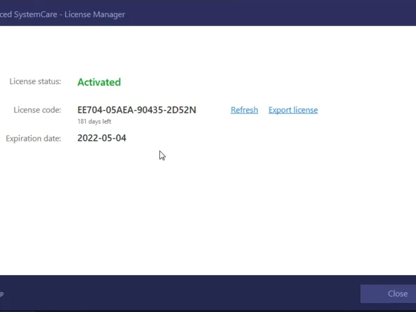Click the green Activated status text
The width and height of the screenshot is (416, 312).
pyautogui.click(x=99, y=82)
